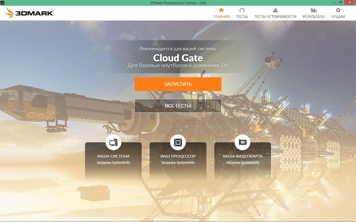This screenshot has width=356, height=222.
Task: Click the gear icon above ОПЦИИ
Action: point(338,10)
